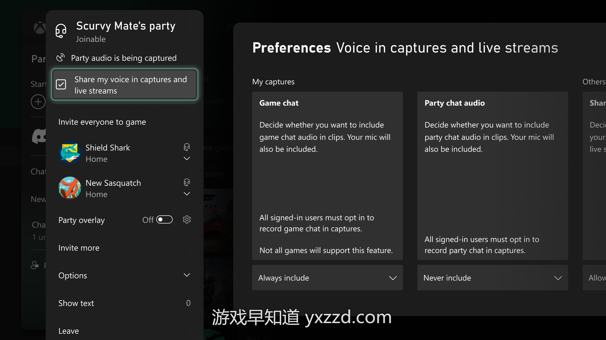Open the Discord icon in sidebar

(39, 137)
